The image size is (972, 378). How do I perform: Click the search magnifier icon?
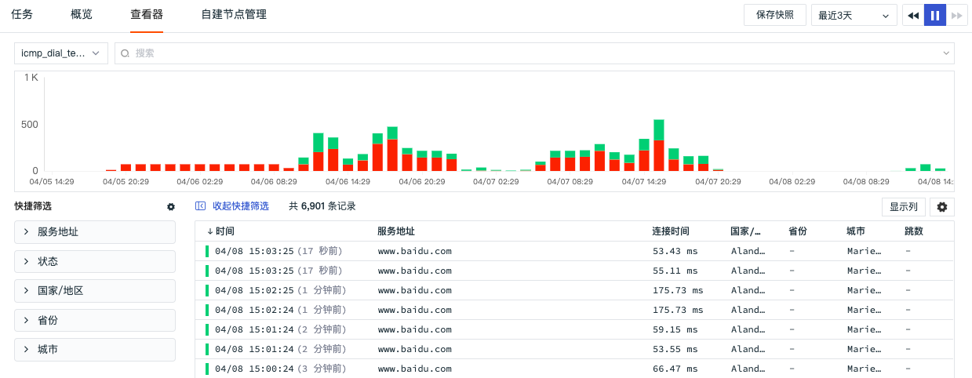pyautogui.click(x=125, y=53)
